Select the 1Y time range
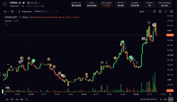The width and height of the screenshot is (177, 102). tap(26, 99)
